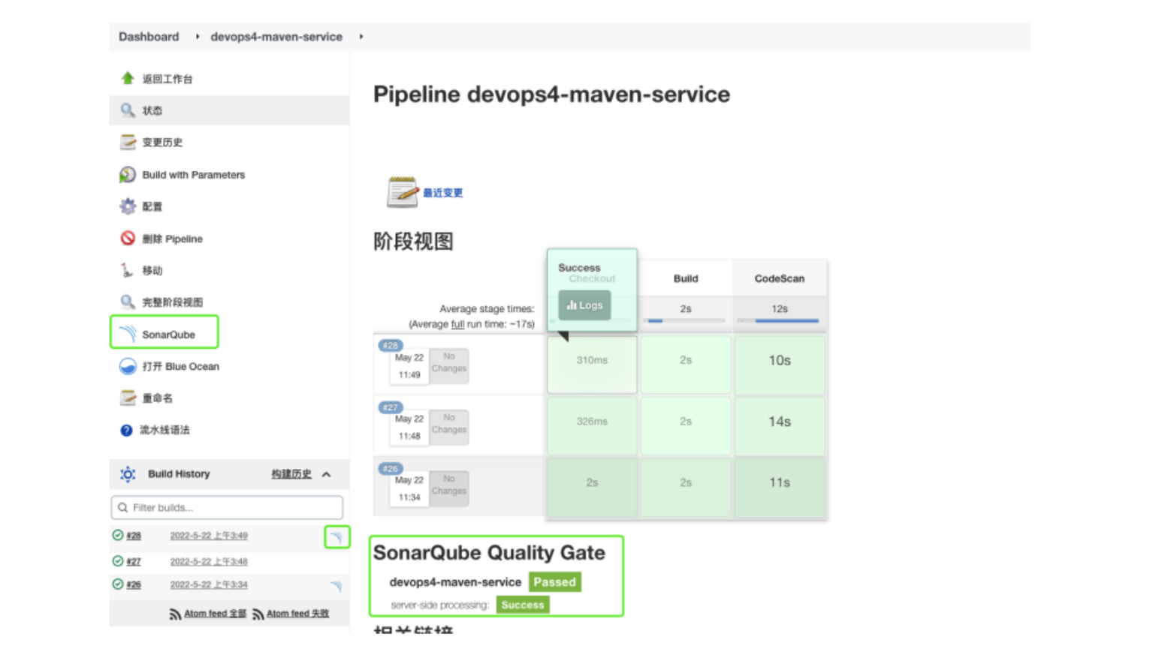Click the SonarQube badge icon on build #26 row
The image size is (1174, 658).
[337, 586]
